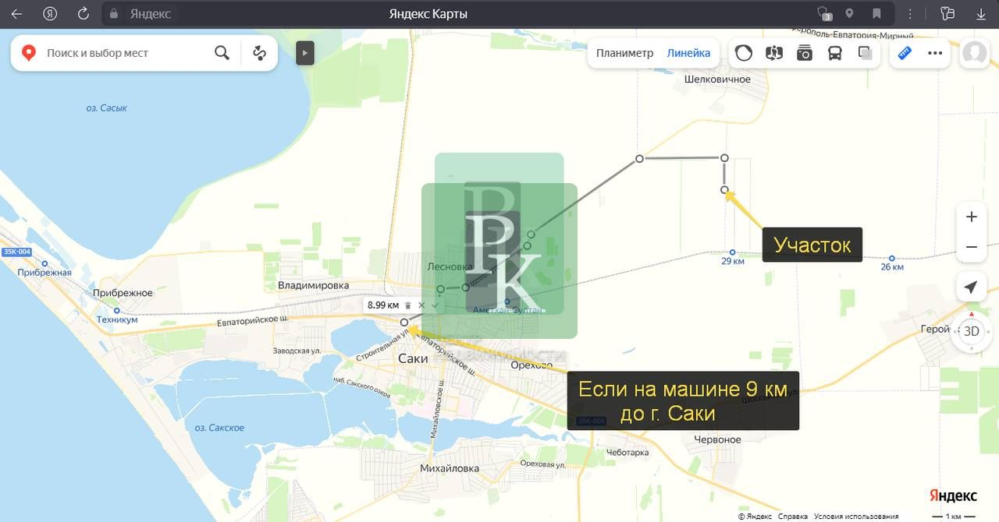Click the Червоное label on map
The width and height of the screenshot is (999, 522).
718,439
